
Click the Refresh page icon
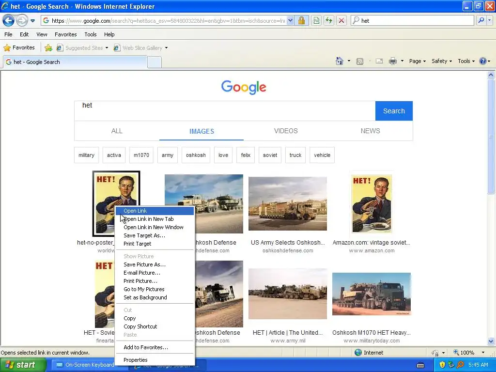(x=329, y=21)
